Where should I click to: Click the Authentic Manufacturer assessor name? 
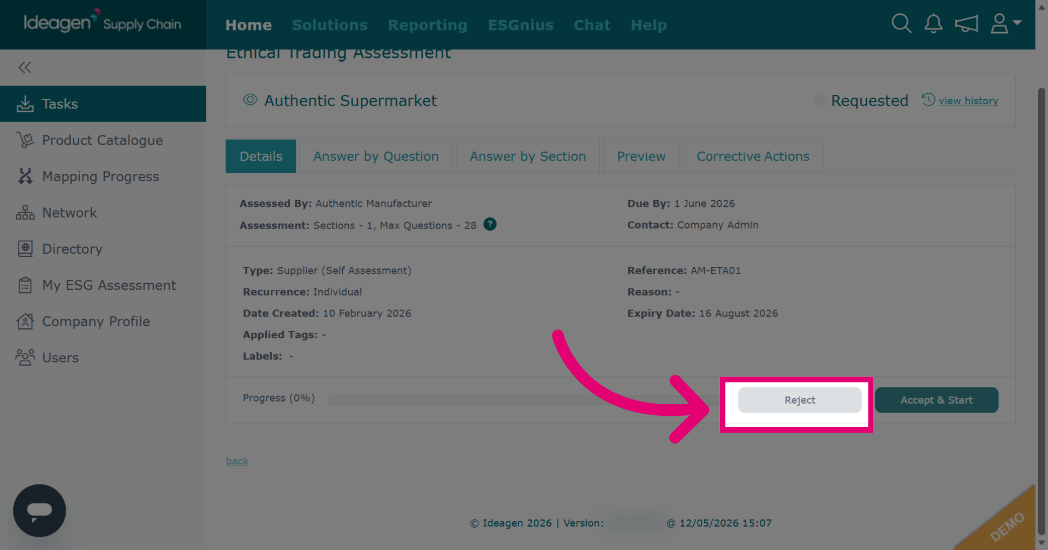(373, 204)
